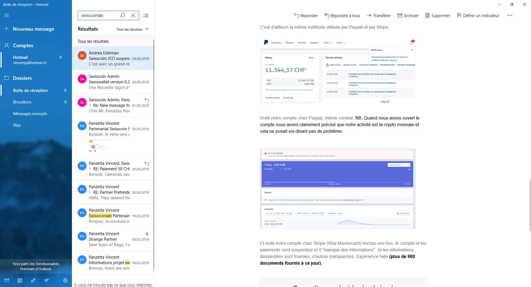The image size is (531, 287).
Task: Open the Calendar app icon
Action: point(20,280)
